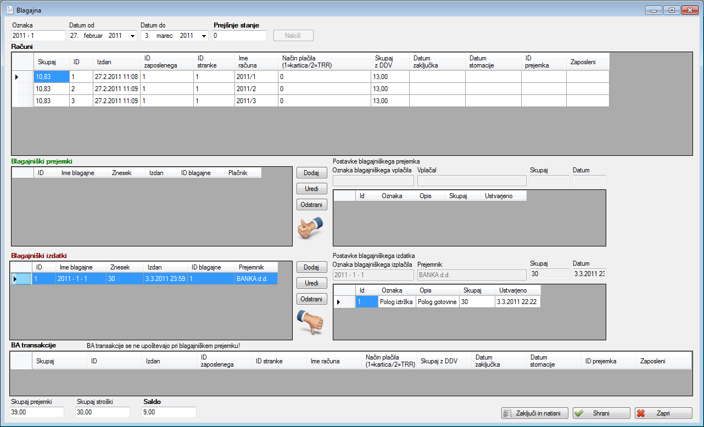704x427 pixels.
Task: Click the Oznaka blagajniškega vplačila field
Action: tap(373, 181)
